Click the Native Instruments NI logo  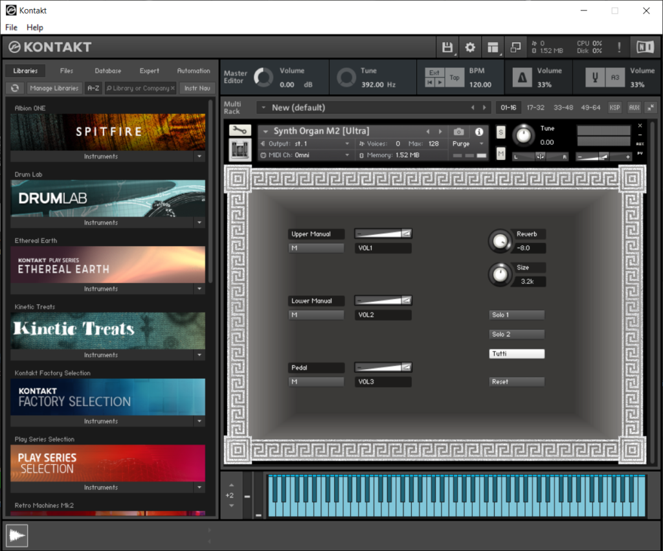pyautogui.click(x=646, y=47)
